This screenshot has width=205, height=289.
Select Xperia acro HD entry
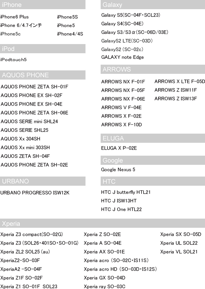(x=120, y=269)
